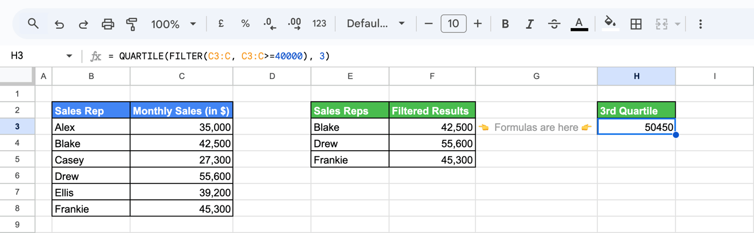754x233 pixels.
Task: Select Frankie in the Sales Reps column E
Action: pos(350,160)
